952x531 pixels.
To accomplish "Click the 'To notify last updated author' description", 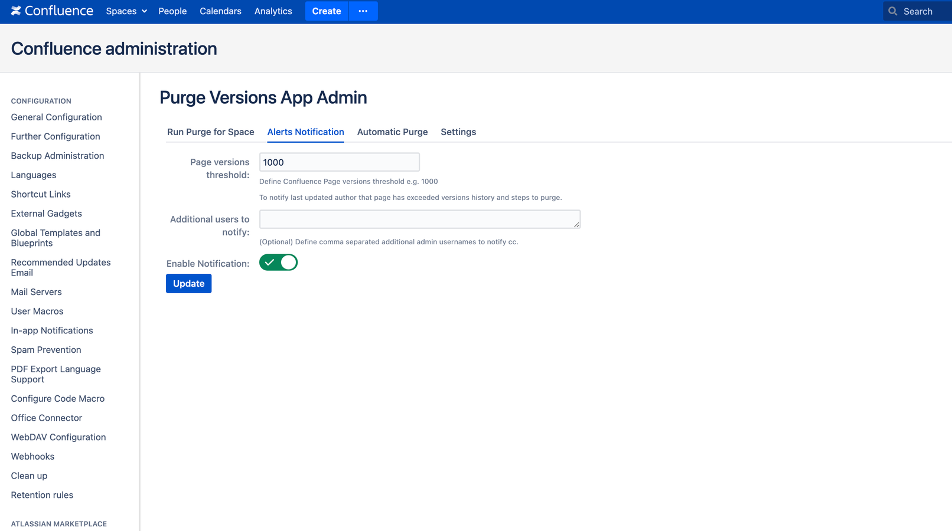I will pos(410,198).
